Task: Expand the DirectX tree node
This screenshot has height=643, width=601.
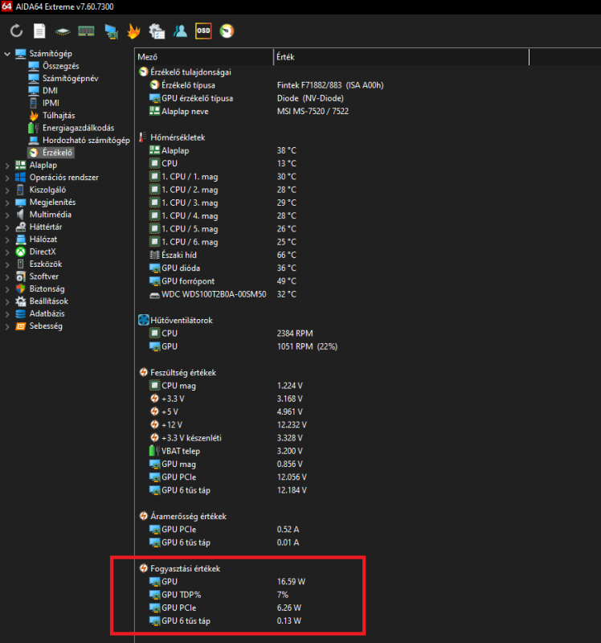Action: click(7, 252)
